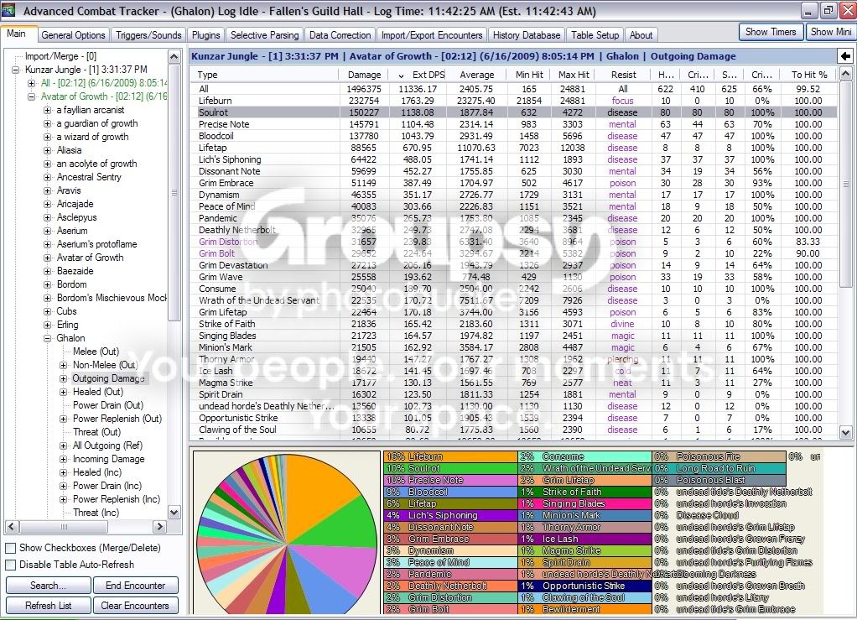Screen dimensions: 857x620
Task: Click the Show Timers button
Action: (x=771, y=32)
